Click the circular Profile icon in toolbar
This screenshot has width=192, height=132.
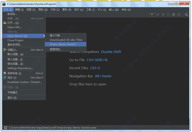(174, 15)
